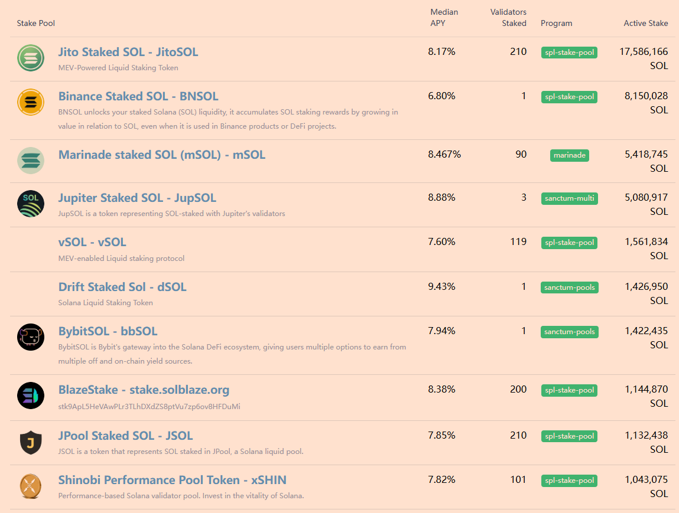679x513 pixels.
Task: Select the 90 validators count for mSOL
Action: (x=521, y=155)
